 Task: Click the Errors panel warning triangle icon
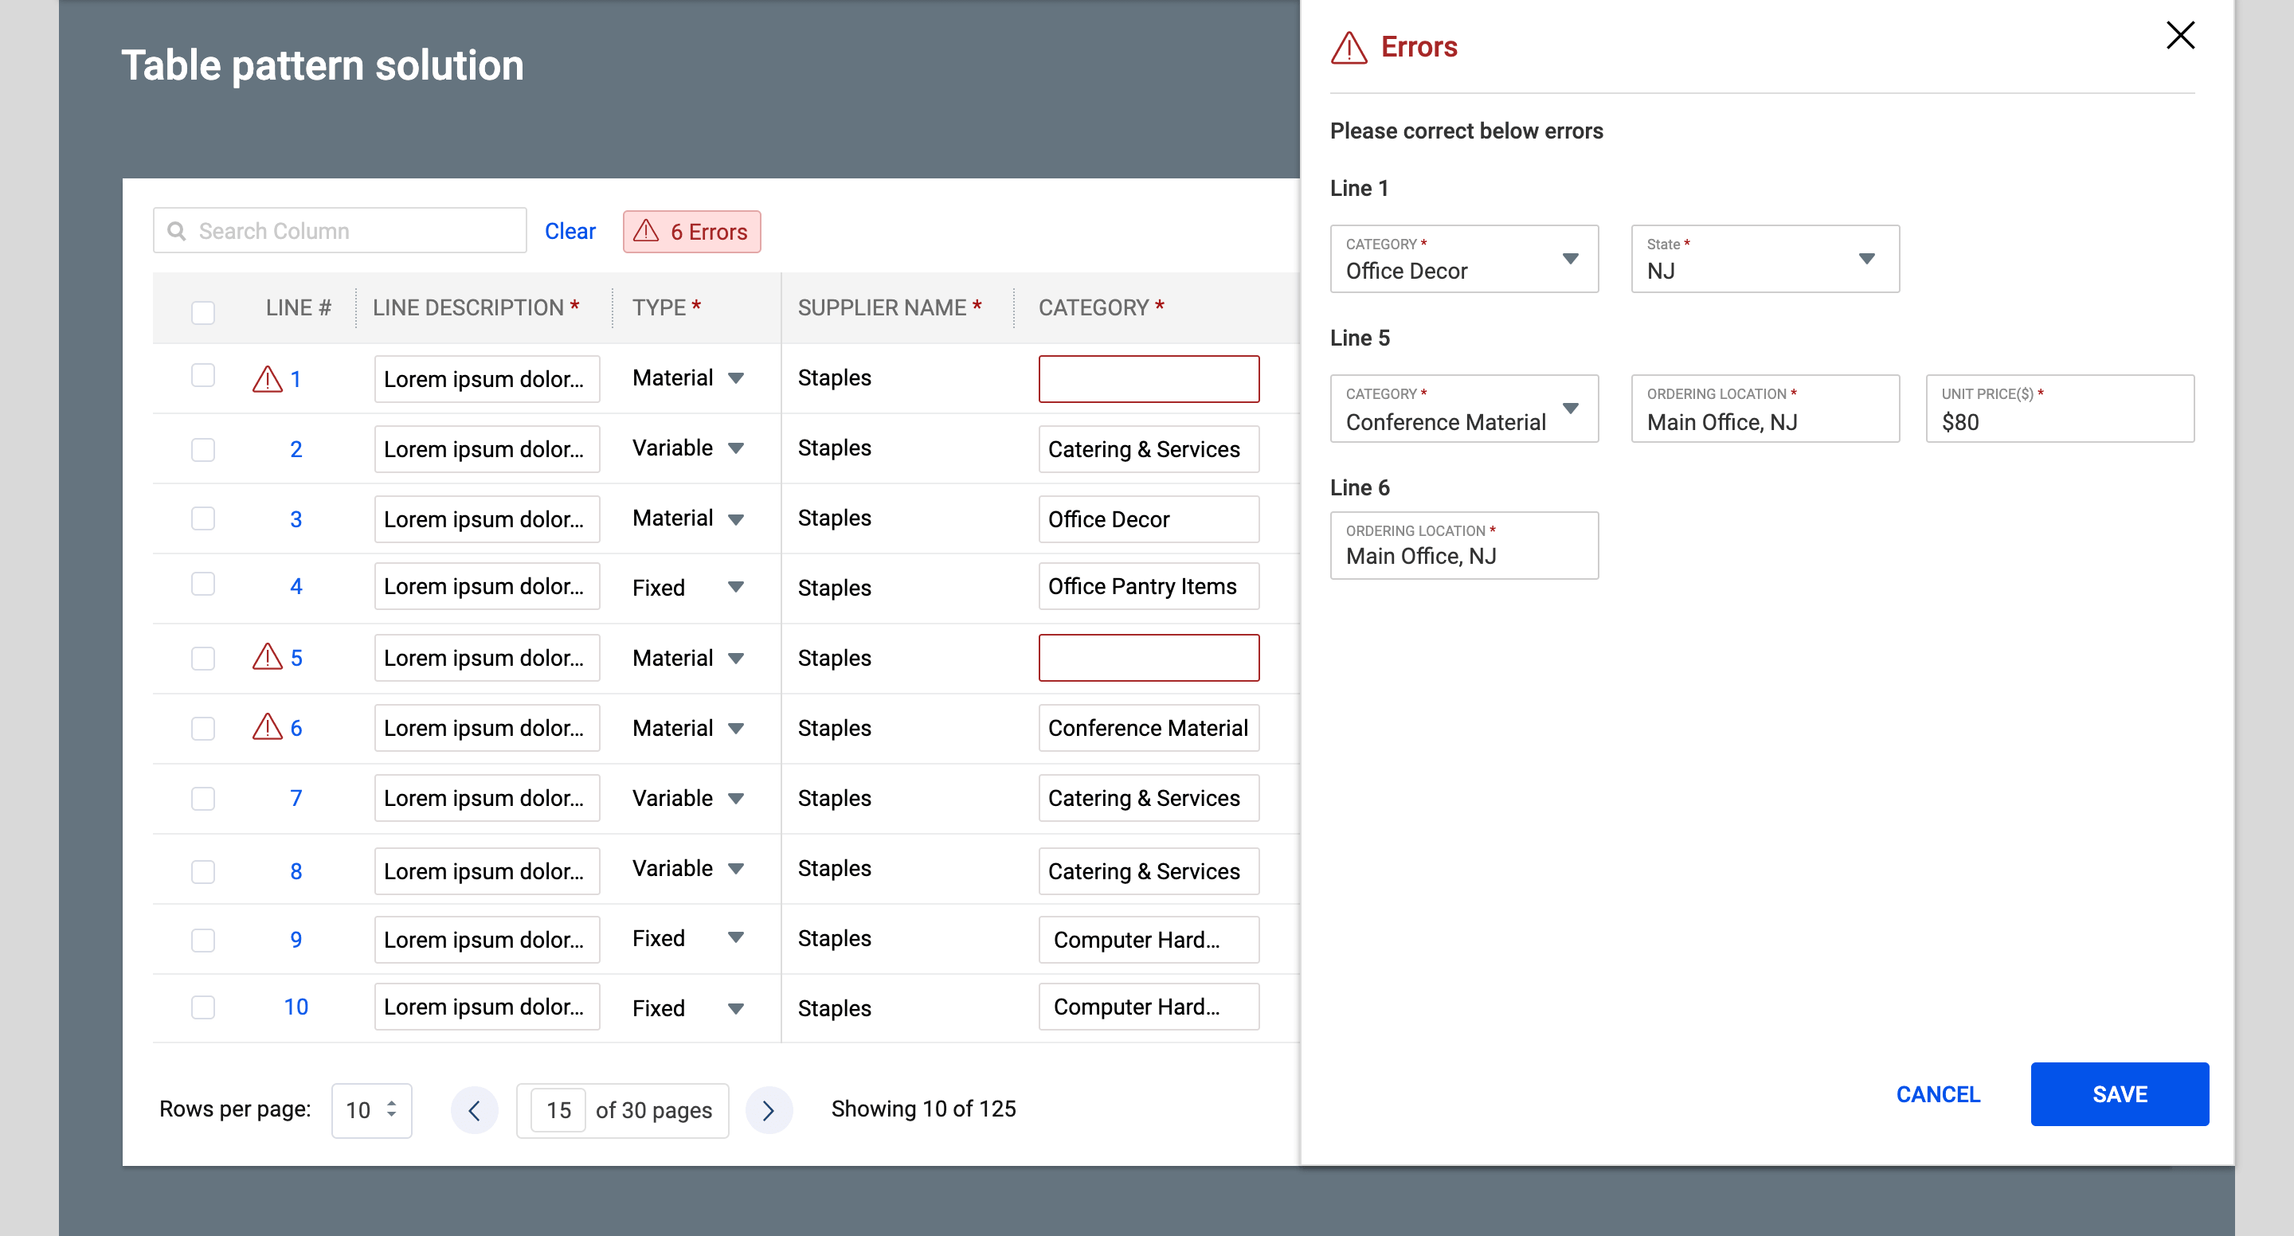click(x=1349, y=48)
